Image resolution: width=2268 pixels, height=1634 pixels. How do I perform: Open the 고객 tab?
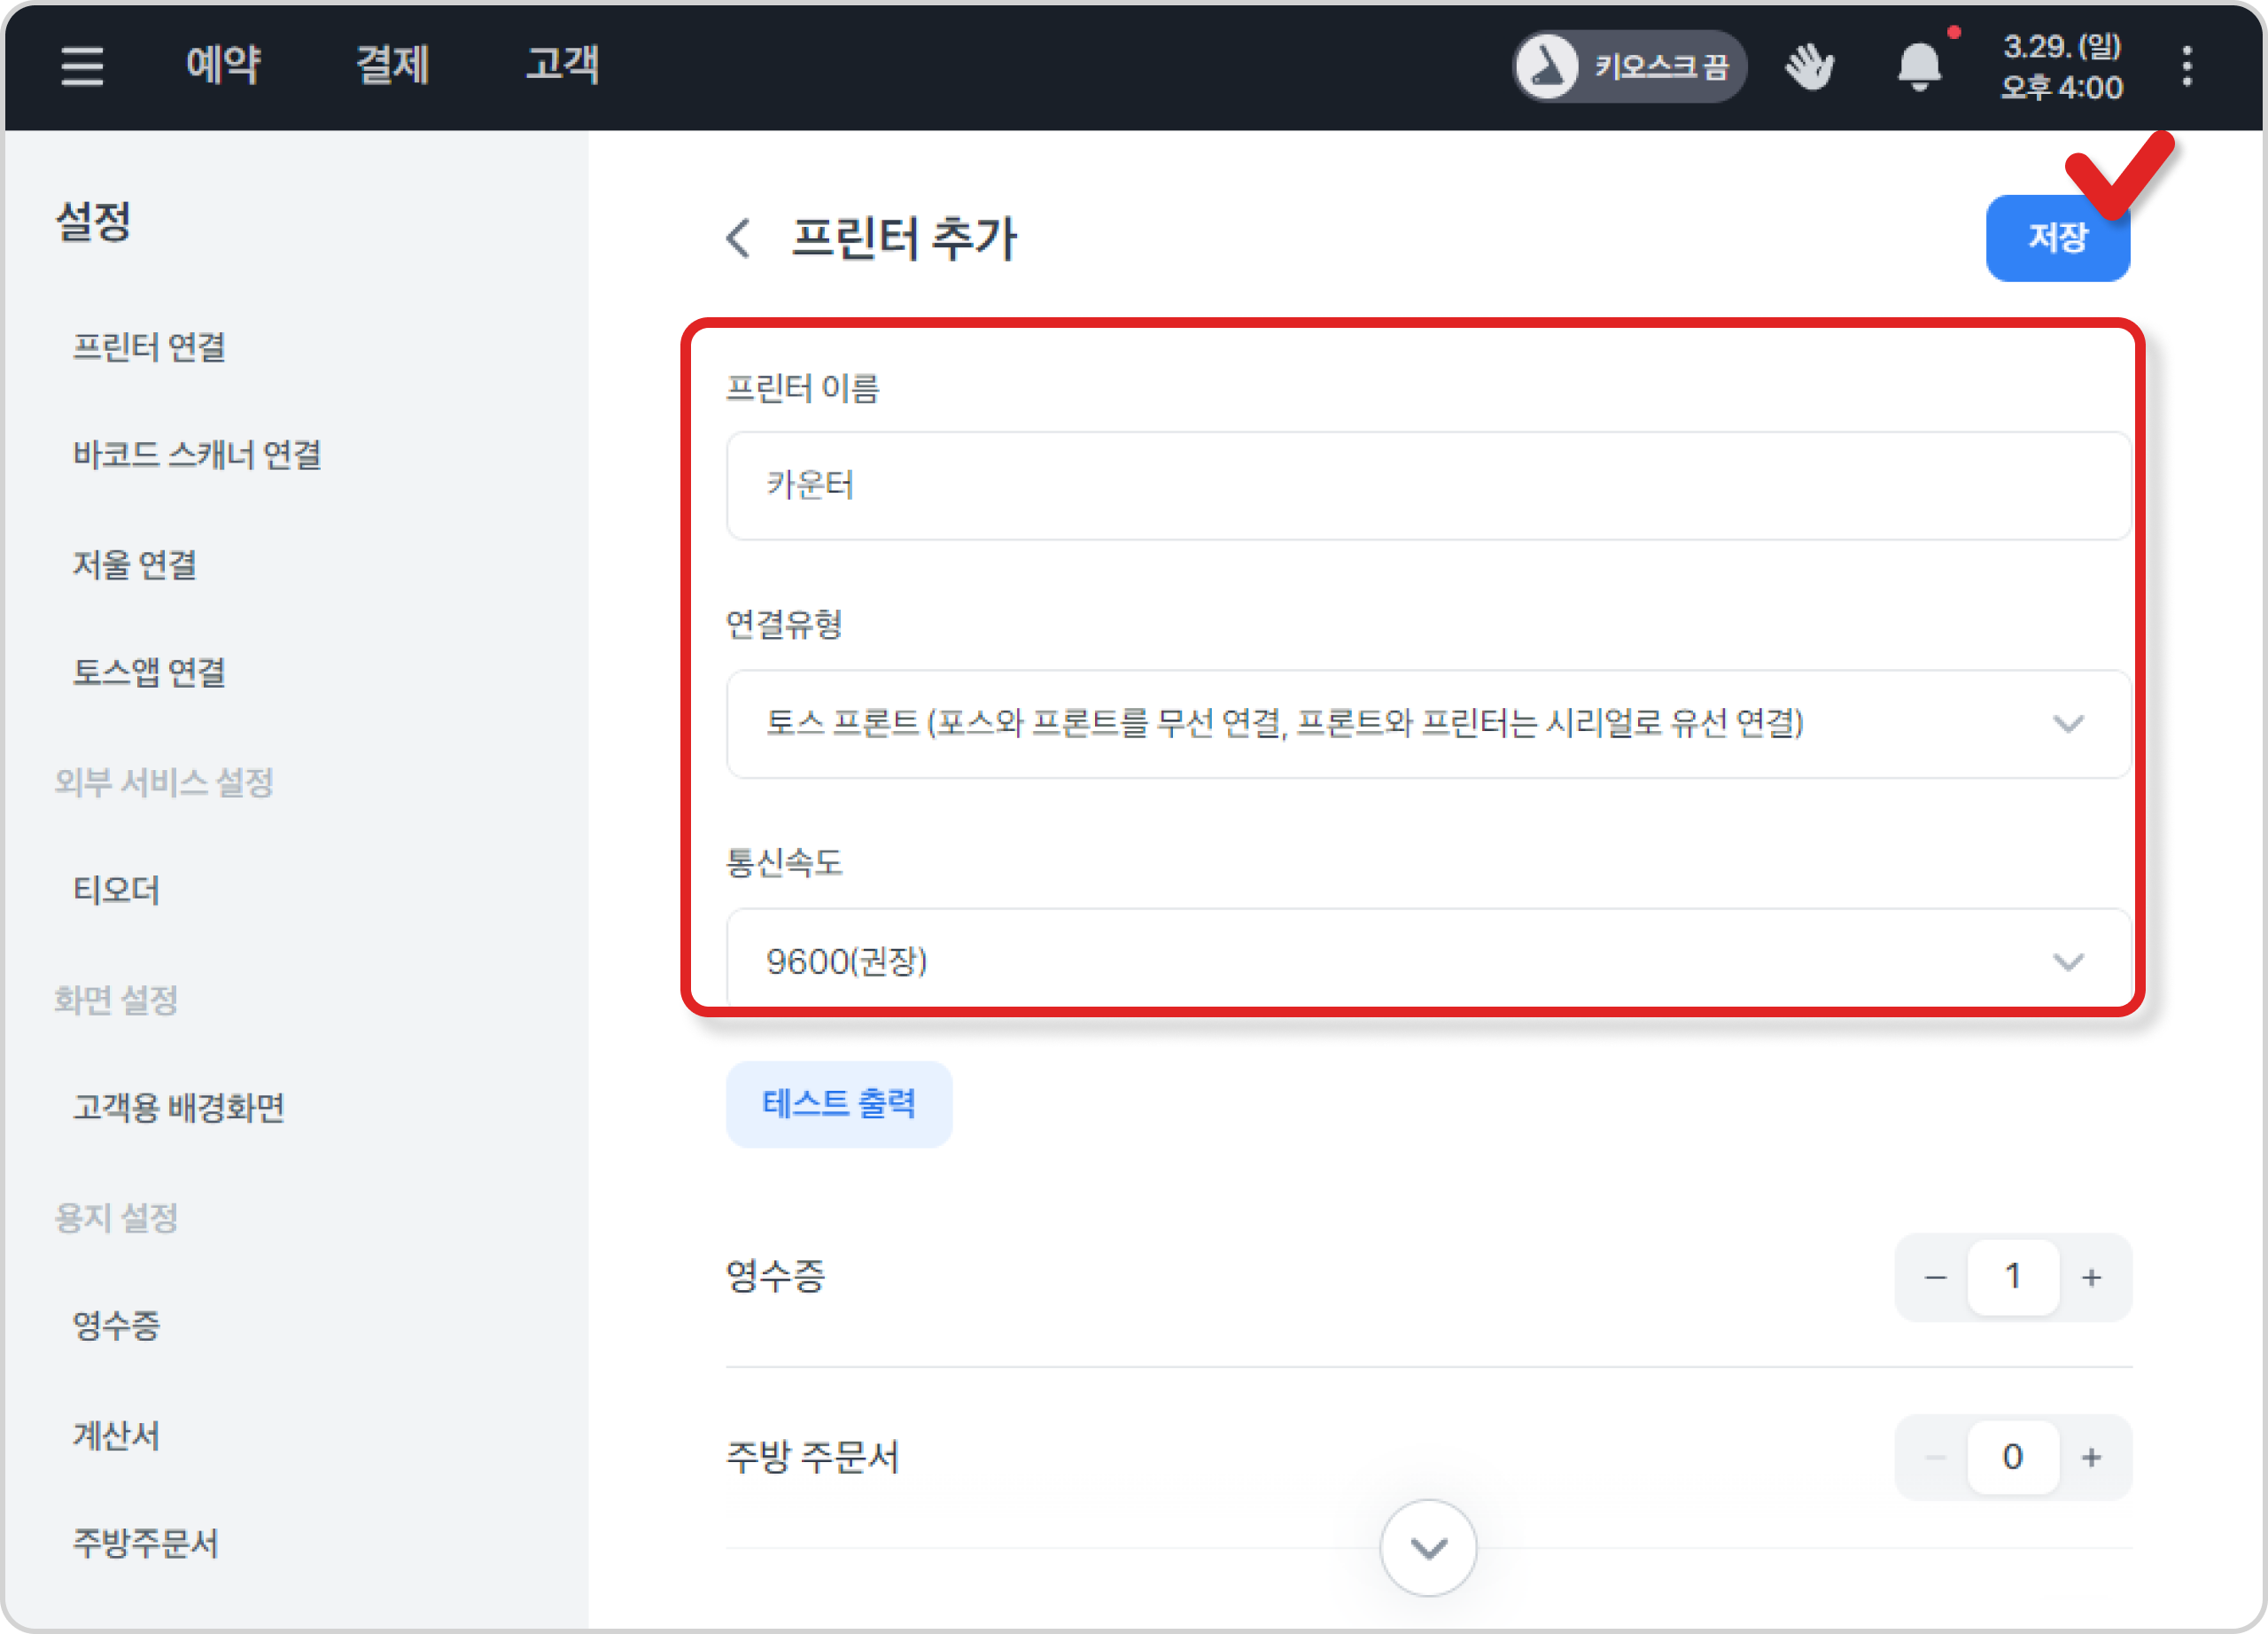tap(562, 66)
